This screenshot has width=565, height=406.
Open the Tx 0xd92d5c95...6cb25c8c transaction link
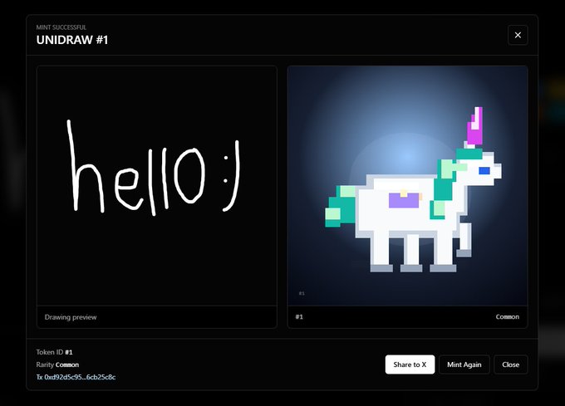[x=76, y=377]
